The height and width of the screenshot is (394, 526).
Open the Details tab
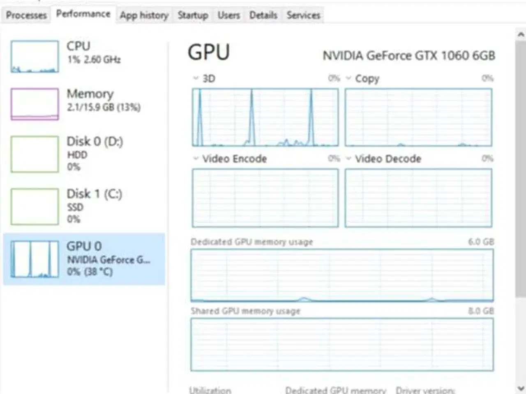(x=263, y=15)
